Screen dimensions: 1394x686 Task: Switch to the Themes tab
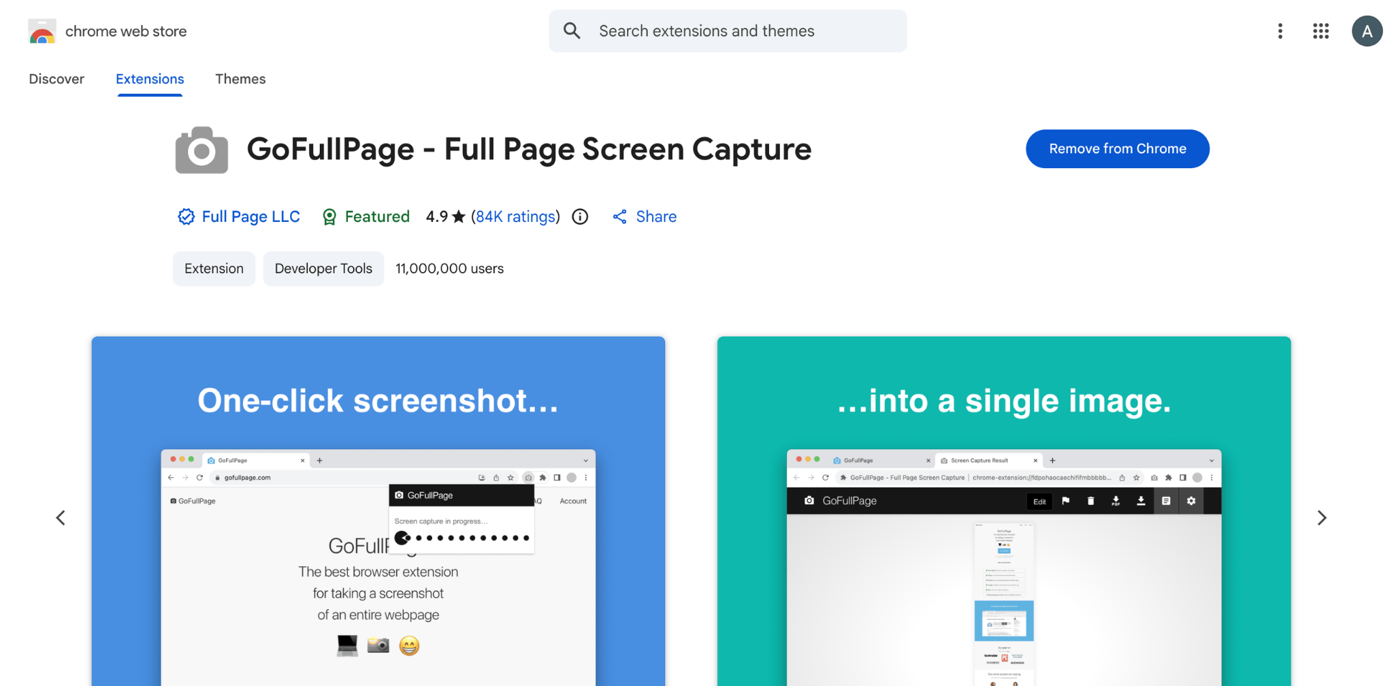(240, 79)
